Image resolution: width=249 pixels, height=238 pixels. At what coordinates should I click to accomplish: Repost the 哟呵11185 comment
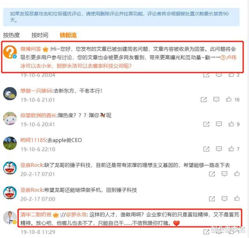206,149
